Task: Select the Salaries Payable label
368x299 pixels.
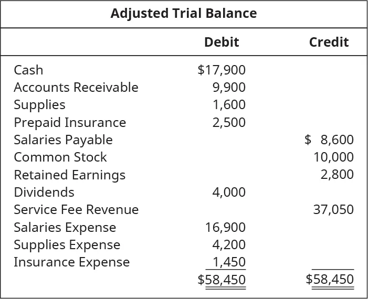Action: [63, 140]
